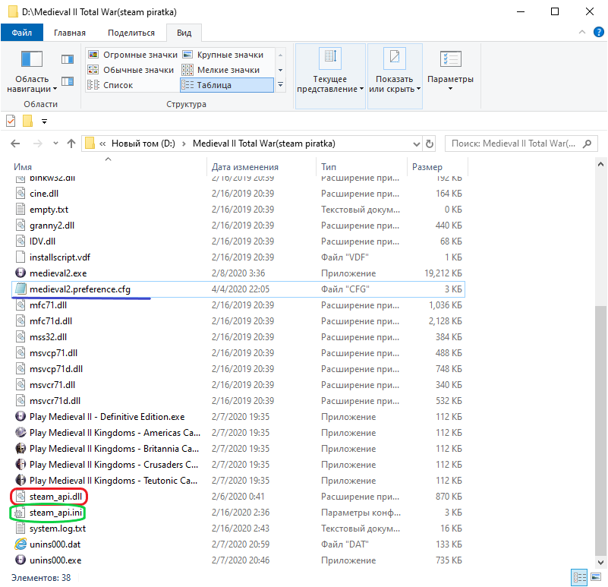This screenshot has height=587, width=608.
Task: Switch to the Поделиться ribbon tab
Action: [131, 33]
